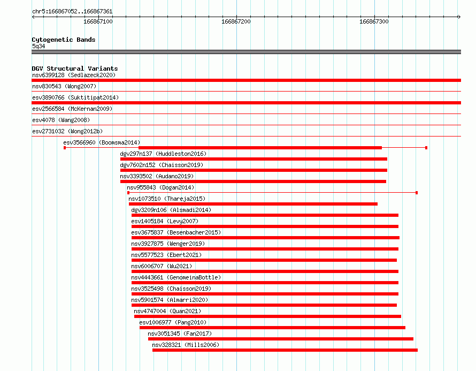Click the thin red line under esv4078
Viewport: 476px width, 371px height.
click(x=246, y=125)
